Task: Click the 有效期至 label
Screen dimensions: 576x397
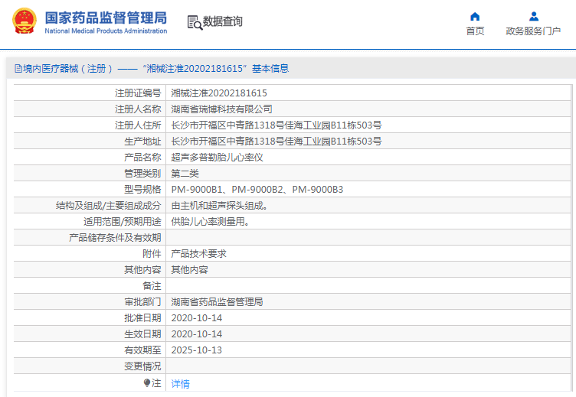Action: (x=142, y=350)
